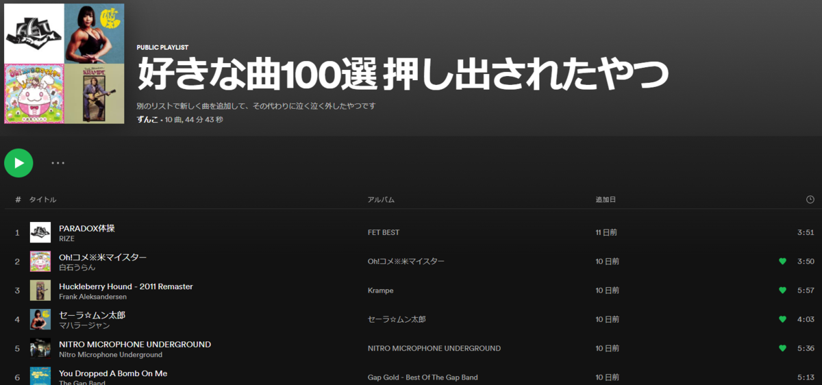Open artist RIZE

click(66, 238)
